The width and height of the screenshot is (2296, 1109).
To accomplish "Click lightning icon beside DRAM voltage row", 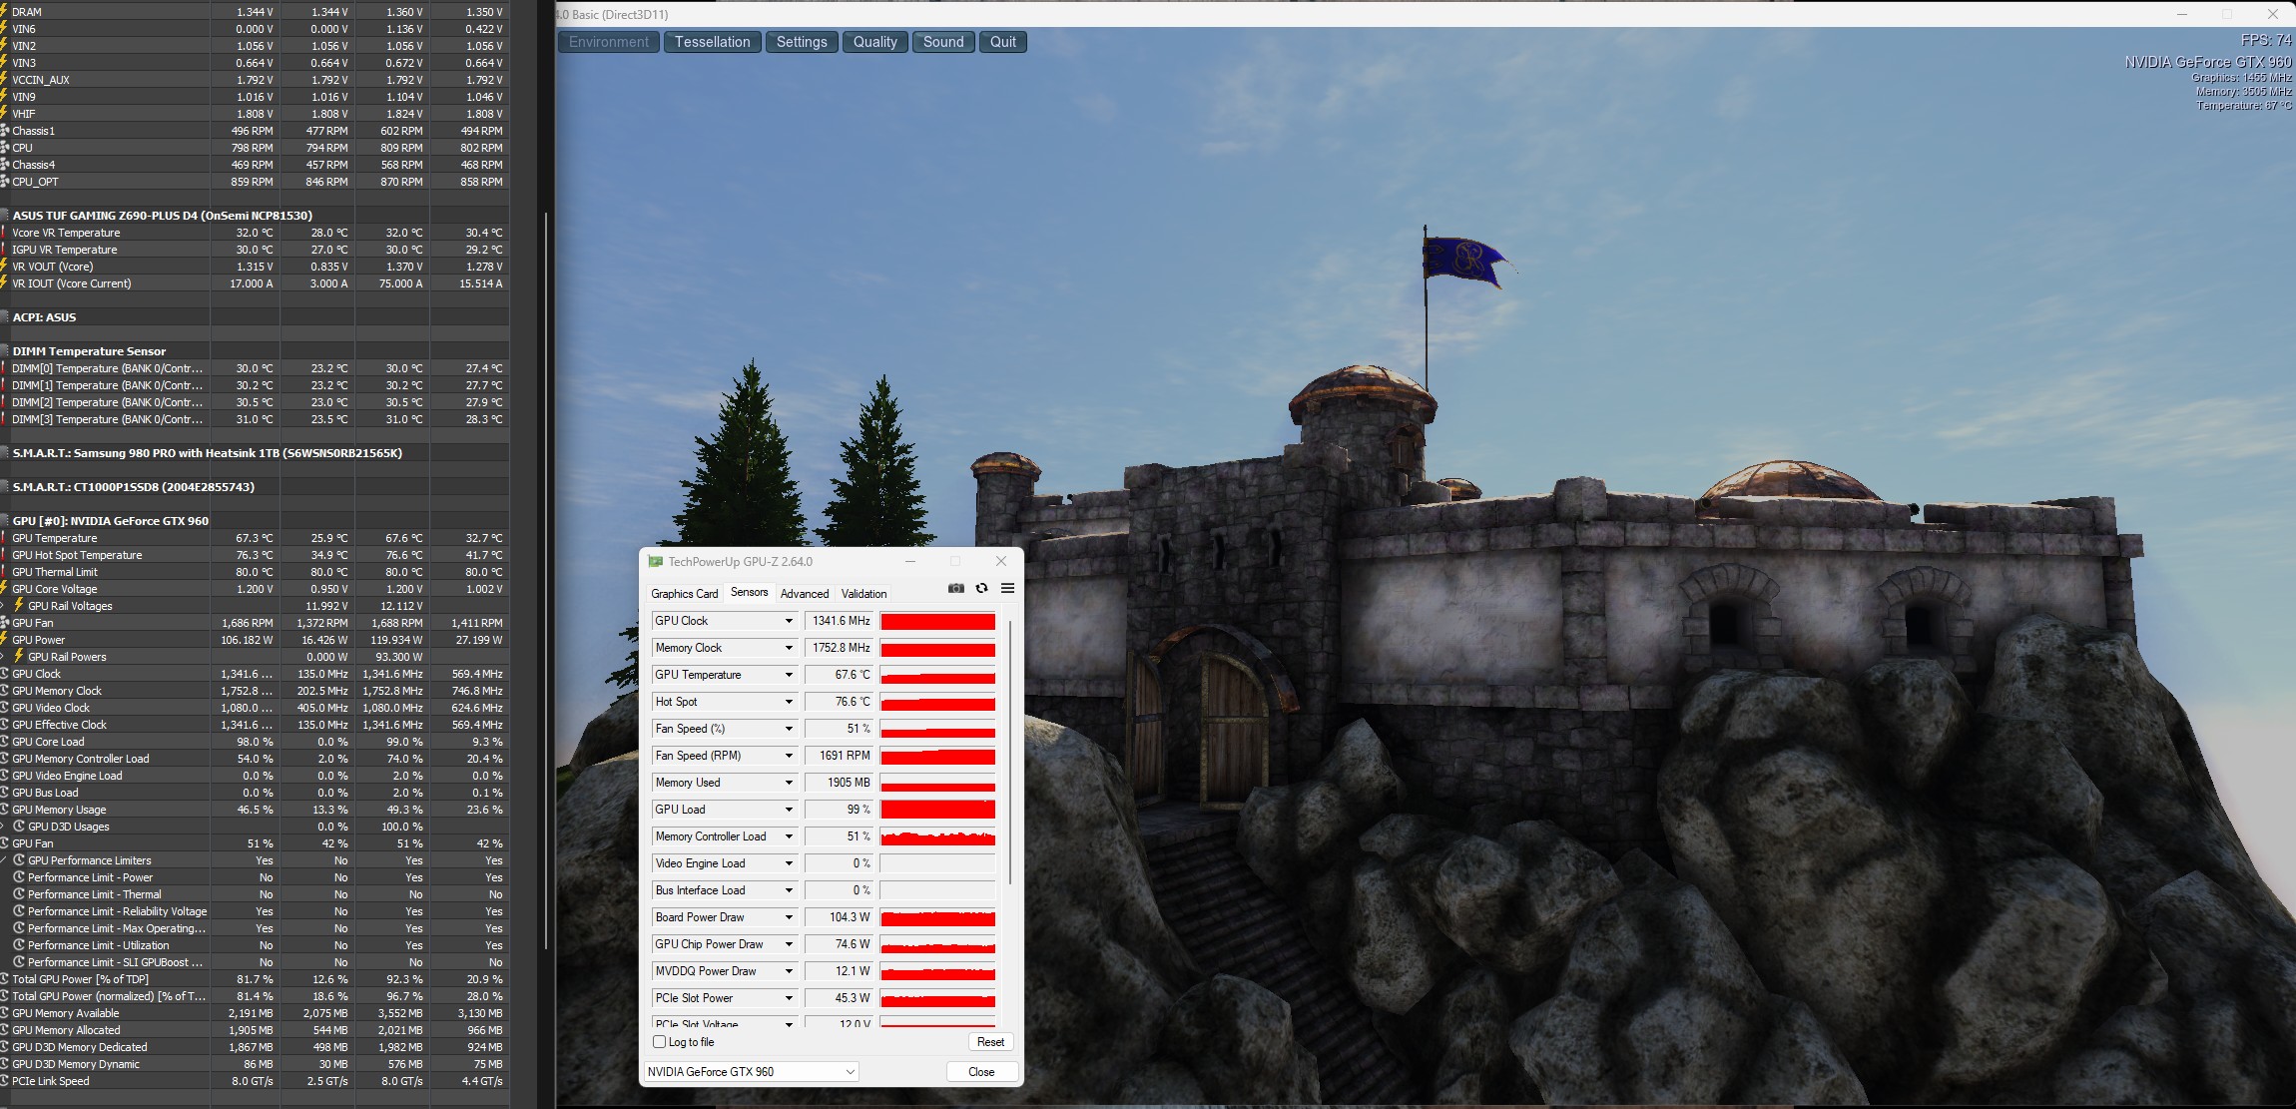I will point(4,12).
